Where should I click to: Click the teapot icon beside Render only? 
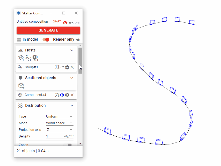click(78, 39)
